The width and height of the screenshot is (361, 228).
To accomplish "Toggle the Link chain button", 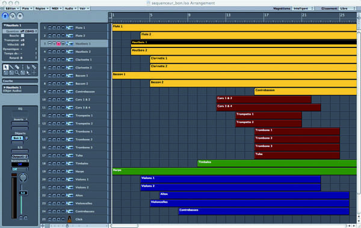I will (x=13, y=16).
